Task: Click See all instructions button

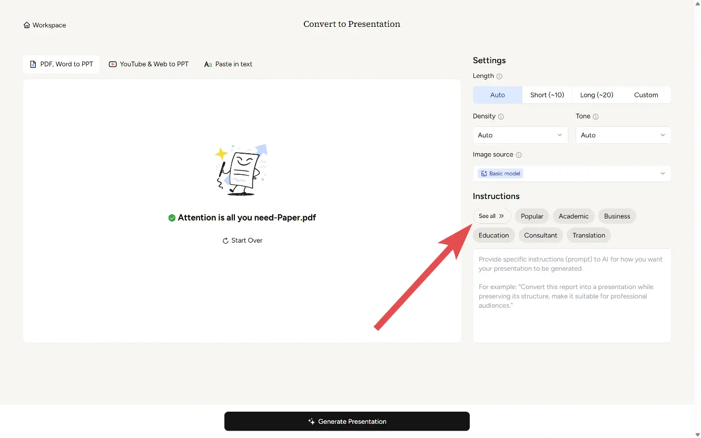Action: (x=491, y=216)
